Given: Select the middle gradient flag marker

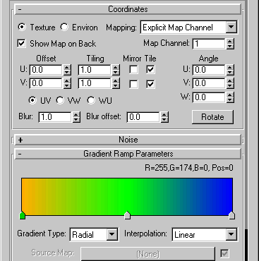Looking at the screenshot, I should [127, 215].
